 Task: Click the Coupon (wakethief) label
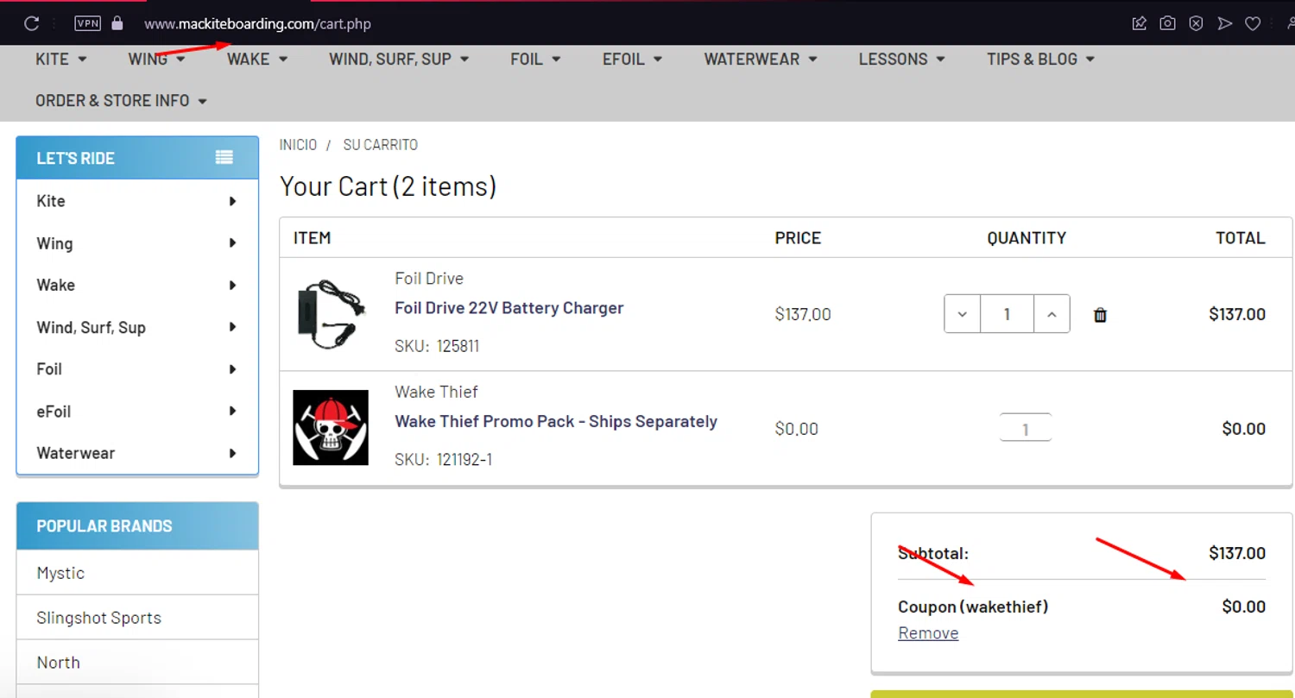click(x=973, y=607)
